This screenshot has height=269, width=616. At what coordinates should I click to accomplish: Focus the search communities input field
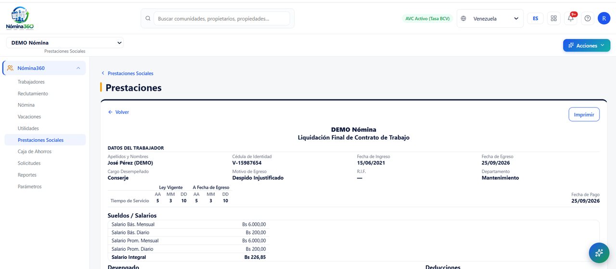click(222, 19)
